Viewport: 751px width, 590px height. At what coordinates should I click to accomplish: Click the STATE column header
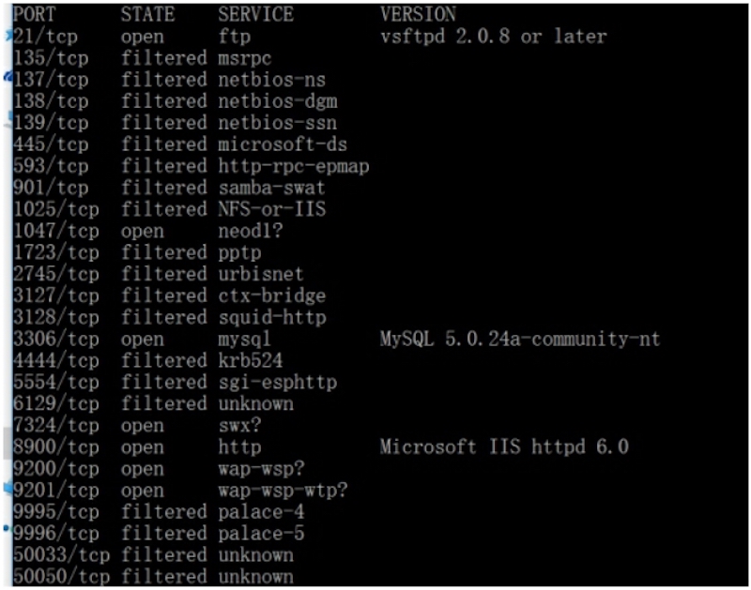(147, 15)
